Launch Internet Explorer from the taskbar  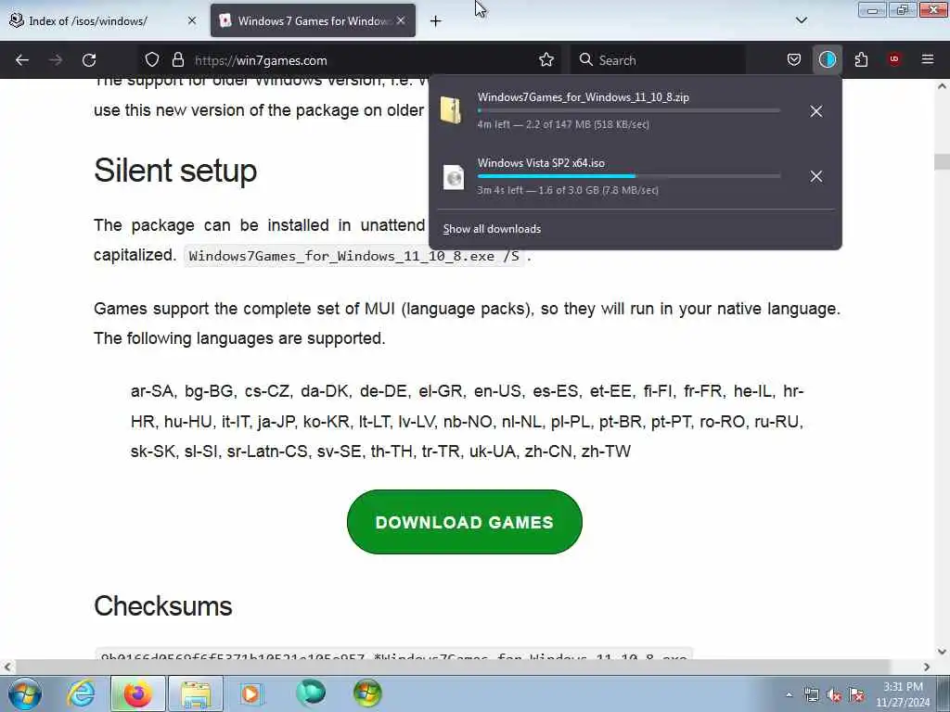(x=82, y=693)
